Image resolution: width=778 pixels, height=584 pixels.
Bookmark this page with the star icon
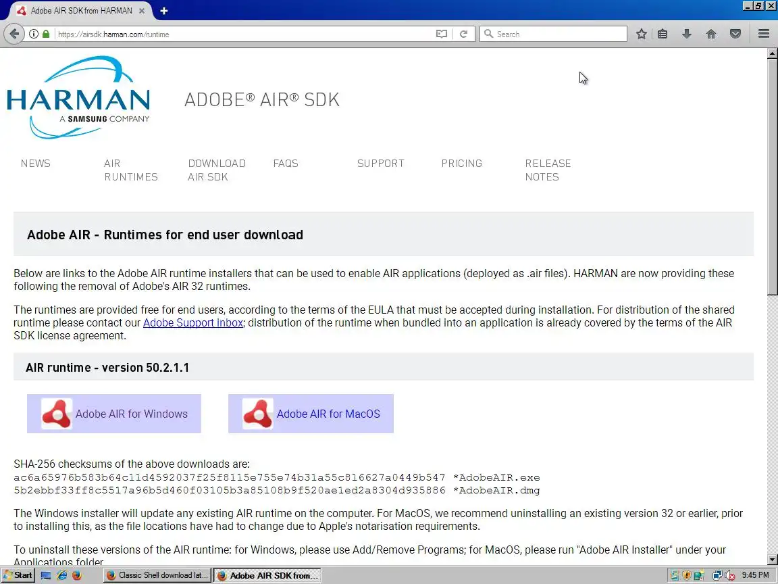tap(642, 34)
